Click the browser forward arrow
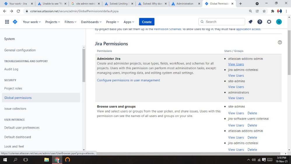Screen dimensions: 291x164 [11, 11]
